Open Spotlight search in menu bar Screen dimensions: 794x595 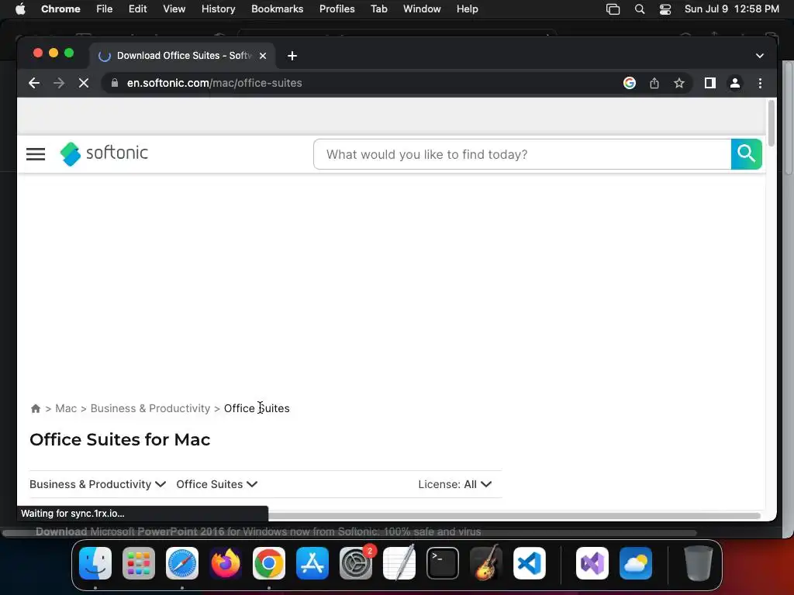tap(640, 9)
